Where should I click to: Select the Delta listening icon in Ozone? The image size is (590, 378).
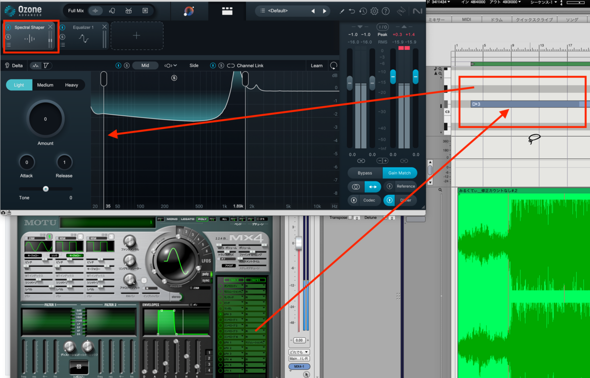pos(7,65)
